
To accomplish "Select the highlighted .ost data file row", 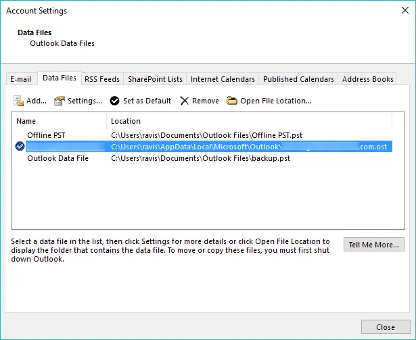I will [x=203, y=147].
